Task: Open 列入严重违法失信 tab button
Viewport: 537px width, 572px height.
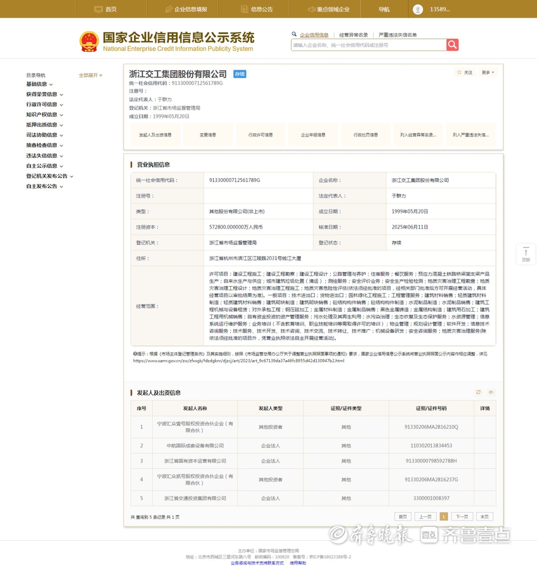Action: click(x=471, y=135)
